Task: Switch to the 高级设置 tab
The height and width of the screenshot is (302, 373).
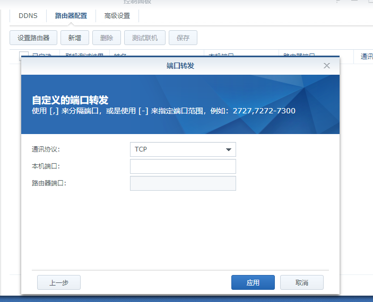Action: [117, 16]
